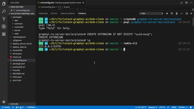This screenshot has width=194, height=109.
Task: Open the terminal selector dropdown showing fish
Action: [151, 13]
